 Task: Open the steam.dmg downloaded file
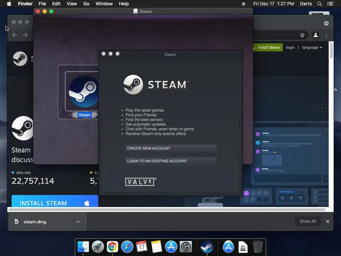pyautogui.click(x=35, y=222)
